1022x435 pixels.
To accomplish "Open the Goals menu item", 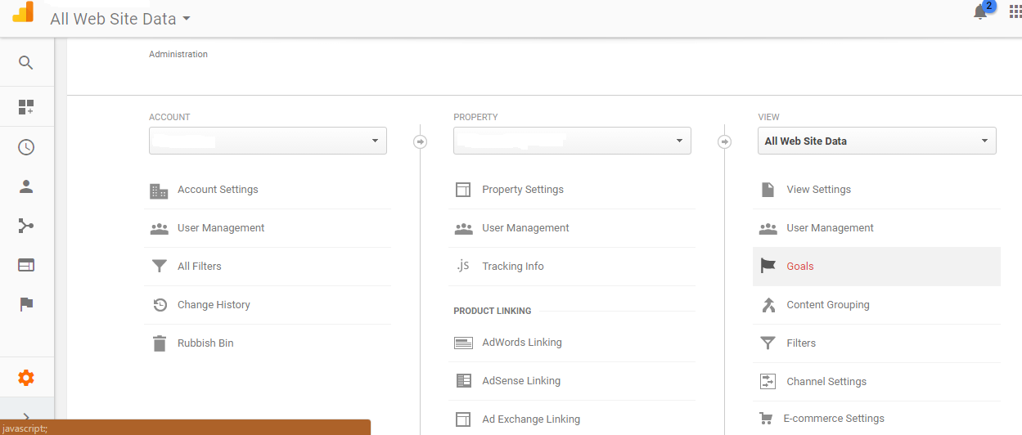I will [799, 267].
